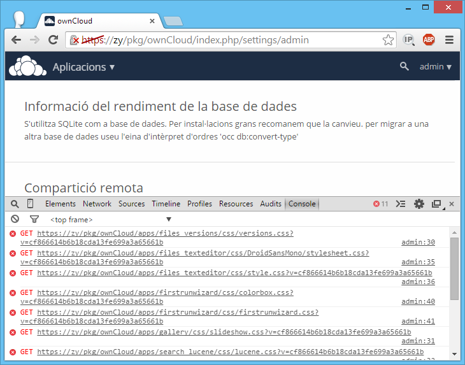Expand the admin user menu

435,67
